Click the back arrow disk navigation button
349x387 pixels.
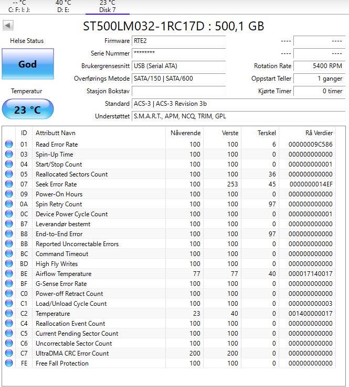(8, 25)
